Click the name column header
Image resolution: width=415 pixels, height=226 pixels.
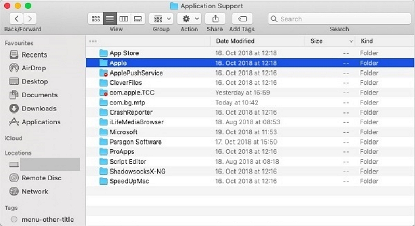click(148, 41)
